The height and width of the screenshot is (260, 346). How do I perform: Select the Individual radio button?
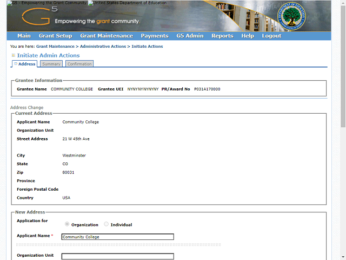107,224
